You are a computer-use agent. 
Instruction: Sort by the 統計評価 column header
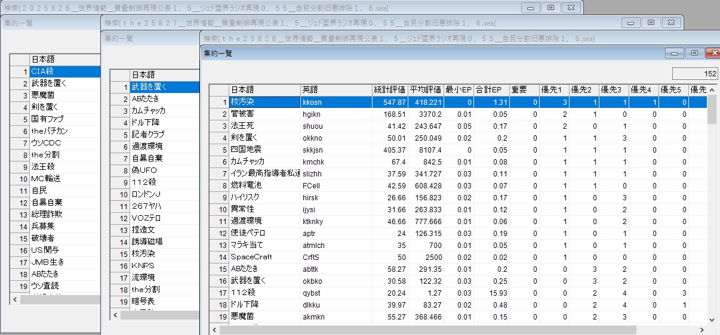(389, 90)
